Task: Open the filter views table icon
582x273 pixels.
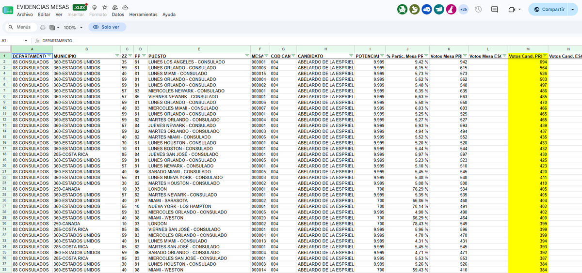Action: pos(53,28)
